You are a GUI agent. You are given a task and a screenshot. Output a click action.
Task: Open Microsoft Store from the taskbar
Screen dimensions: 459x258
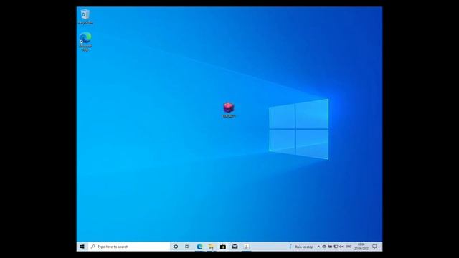223,247
